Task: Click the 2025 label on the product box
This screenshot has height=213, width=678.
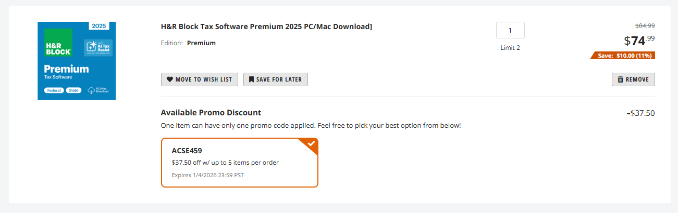Action: pos(103,25)
